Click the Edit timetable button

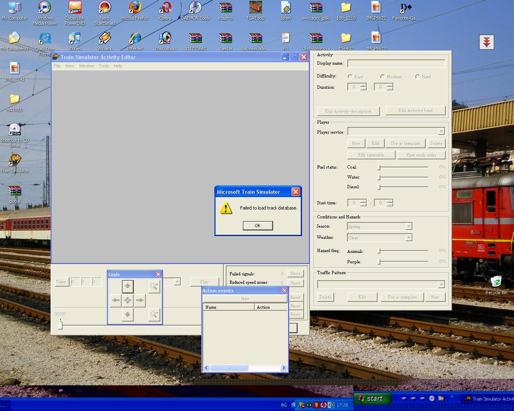pyautogui.click(x=371, y=155)
